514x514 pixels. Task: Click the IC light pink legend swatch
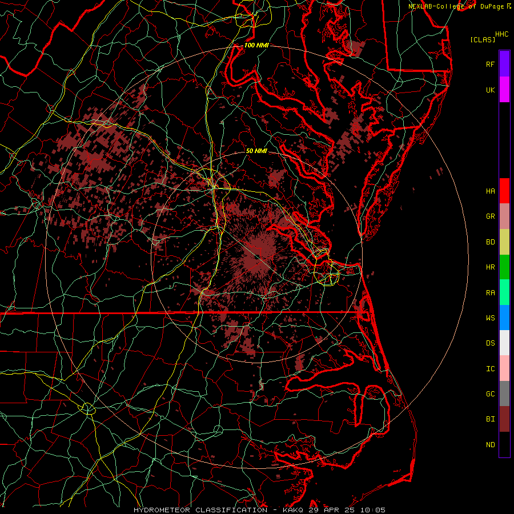pyautogui.click(x=504, y=368)
